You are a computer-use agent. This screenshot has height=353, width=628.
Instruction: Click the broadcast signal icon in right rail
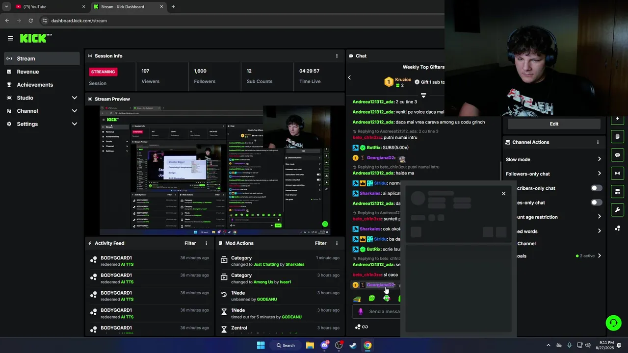tap(617, 173)
